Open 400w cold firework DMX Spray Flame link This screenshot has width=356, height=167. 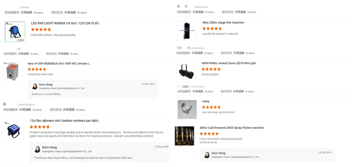coord(231,128)
